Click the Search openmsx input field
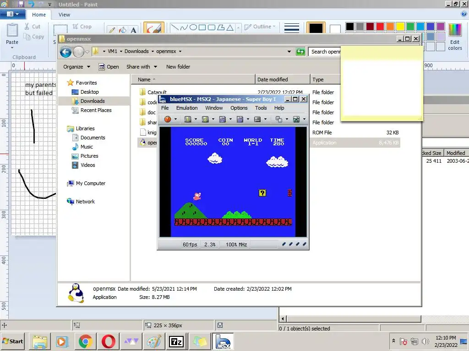This screenshot has height=351, width=469. click(x=325, y=52)
